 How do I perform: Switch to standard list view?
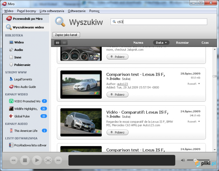click(x=57, y=43)
